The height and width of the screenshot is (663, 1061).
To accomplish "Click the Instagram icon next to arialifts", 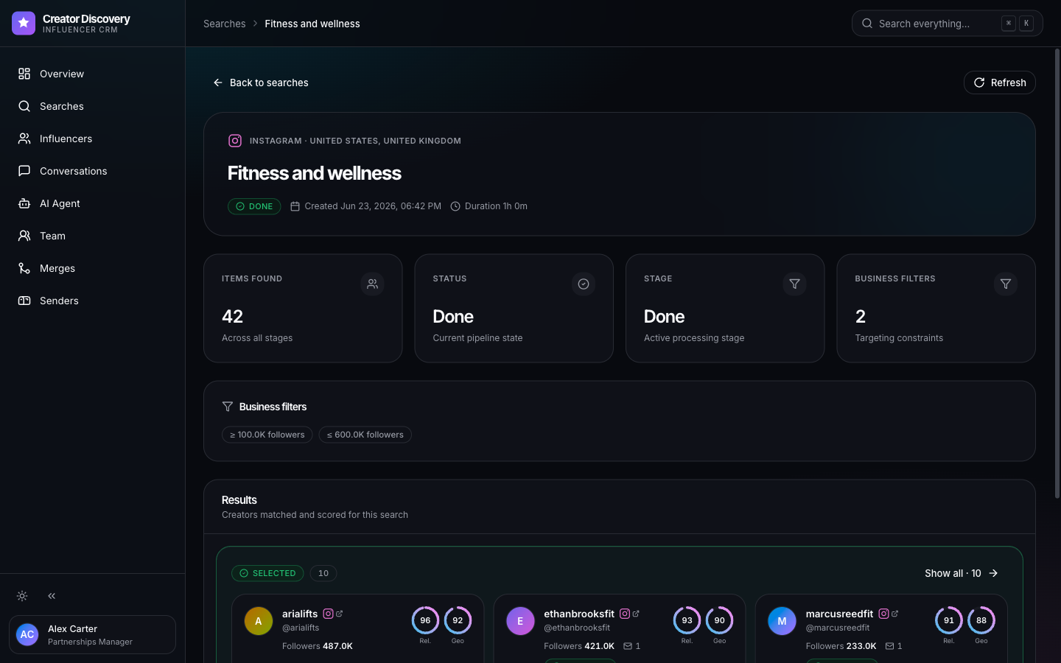I will 329,614.
